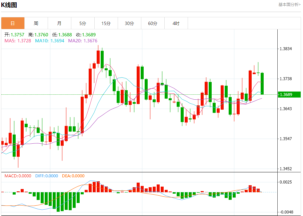Click the 1.3452 price axis label
The image size is (303, 216).
click(x=286, y=169)
